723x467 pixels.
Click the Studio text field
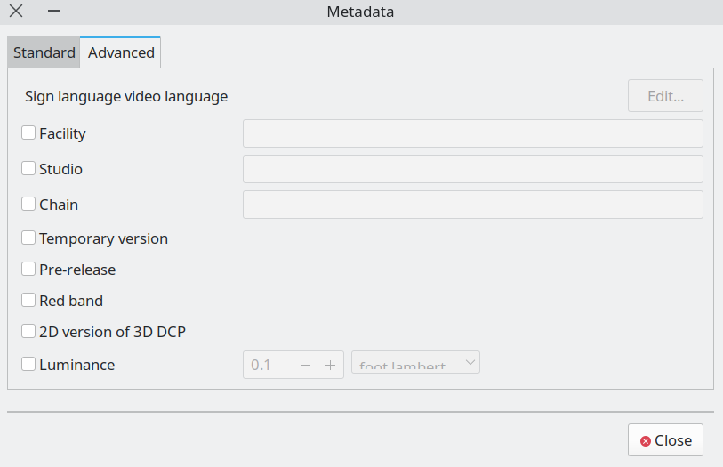472,169
